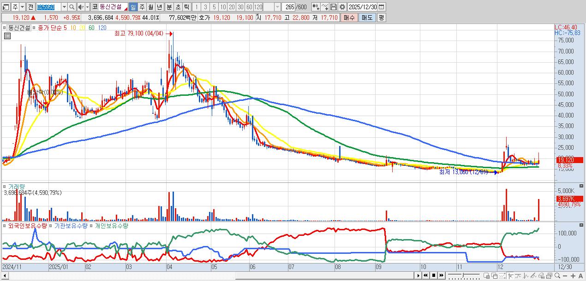Click 기관보유수량 legend label
This screenshot has width=586, height=281.
[71, 226]
